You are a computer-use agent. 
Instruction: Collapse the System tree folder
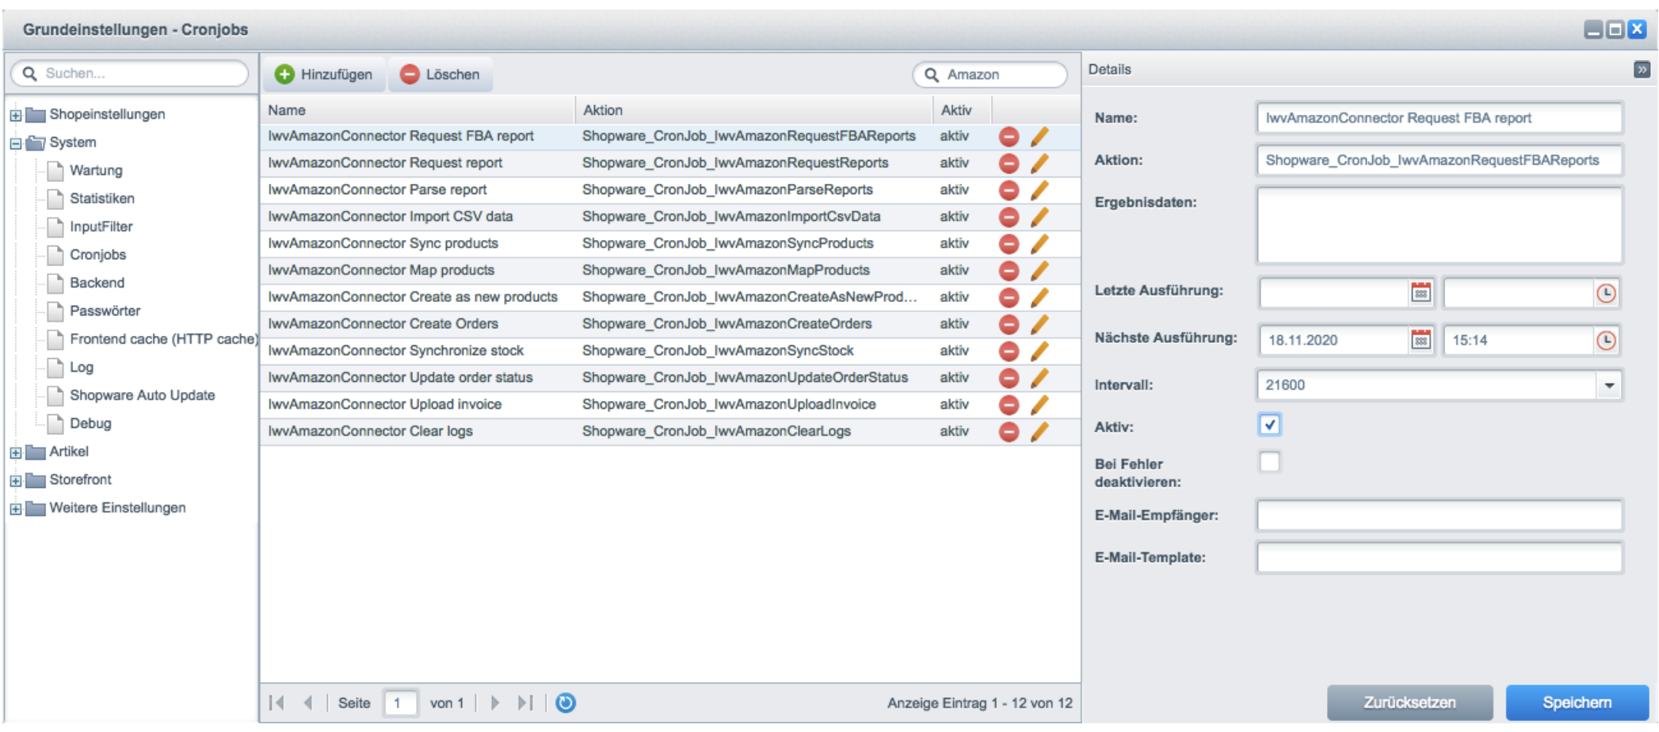click(16, 143)
